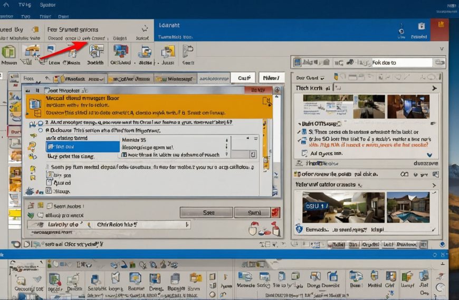Screen dimensions: 459x300
Task: Click the blue down chevron below the orange text line
Action: pos(429,155)
